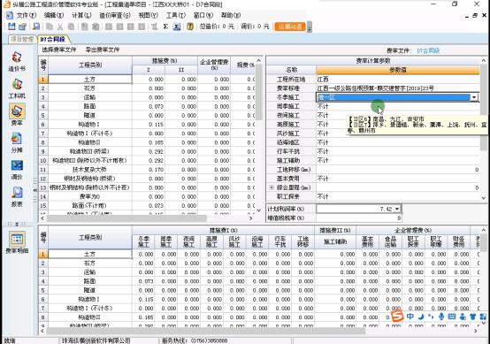Expand the sidebar chevron above 费率明细
Screen dimensions: 490x344
[17, 224]
